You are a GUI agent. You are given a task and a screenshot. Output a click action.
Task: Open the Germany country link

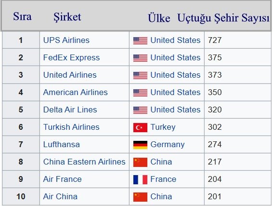point(168,145)
